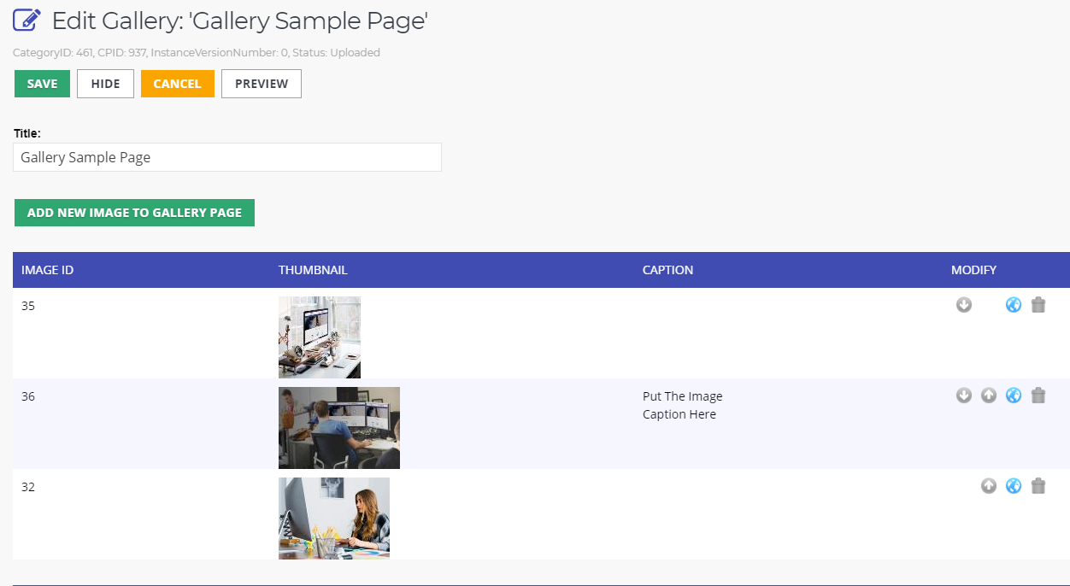Delete image 32 with trash icon

pos(1038,486)
